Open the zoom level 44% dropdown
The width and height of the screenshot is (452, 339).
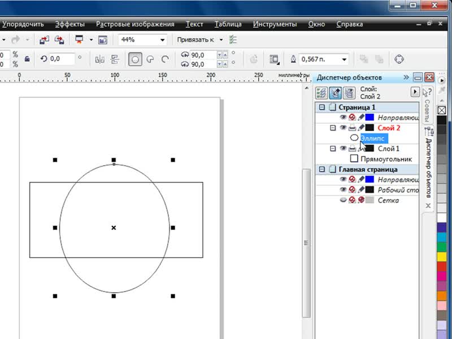tap(163, 40)
